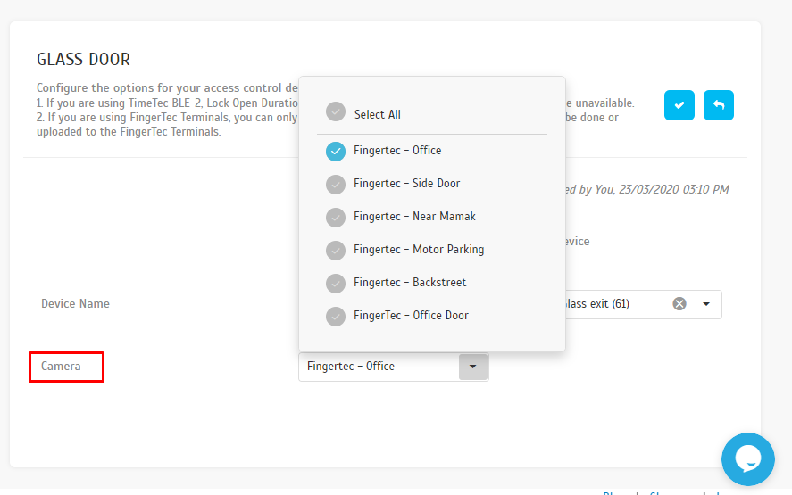Collapse the Camera dropdown using its arrow
The width and height of the screenshot is (792, 495).
pyautogui.click(x=472, y=367)
